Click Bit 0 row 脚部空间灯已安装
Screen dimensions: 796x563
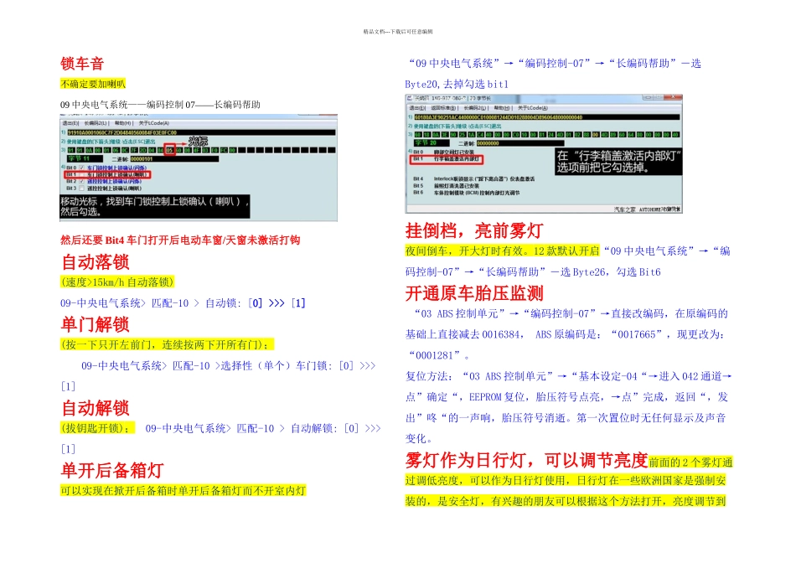point(444,152)
